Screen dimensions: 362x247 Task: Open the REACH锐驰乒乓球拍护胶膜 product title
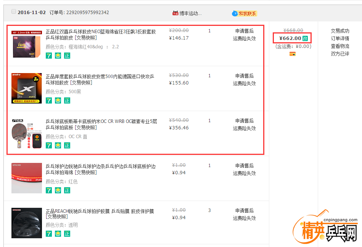click(x=100, y=214)
